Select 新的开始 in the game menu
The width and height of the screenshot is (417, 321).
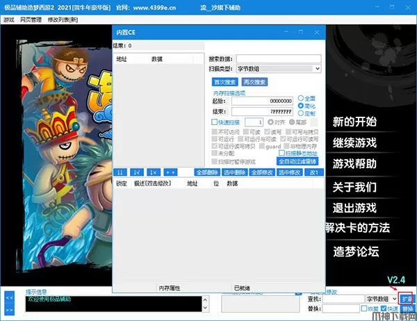point(354,122)
